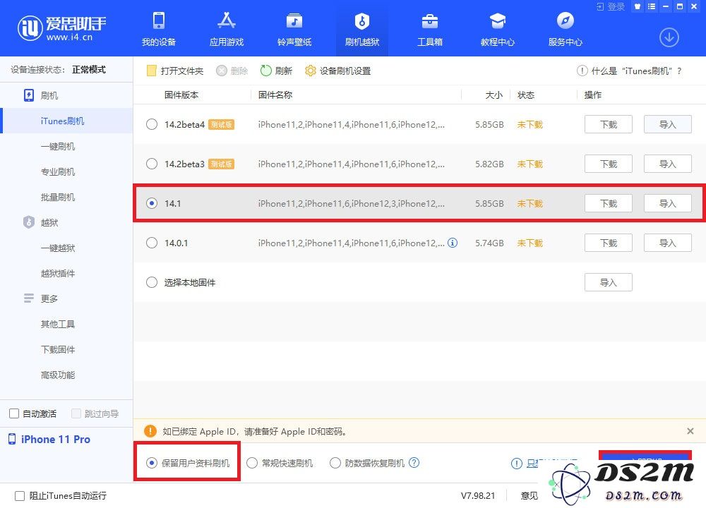Image resolution: width=706 pixels, height=508 pixels.
Task: Import firmware for 14.0.1 row
Action: pyautogui.click(x=668, y=243)
